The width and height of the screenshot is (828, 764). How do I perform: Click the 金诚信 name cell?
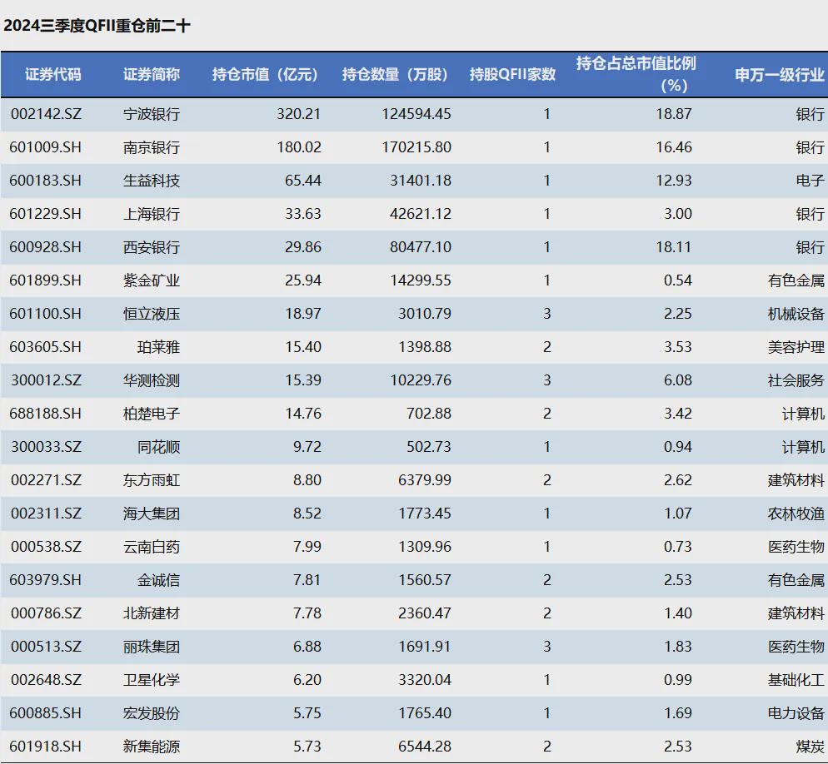tap(158, 580)
